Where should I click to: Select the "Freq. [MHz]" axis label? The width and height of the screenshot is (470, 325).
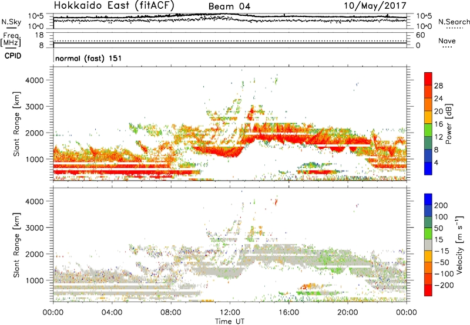point(11,40)
